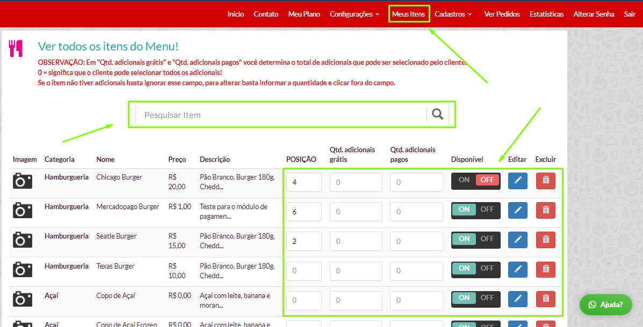Image resolution: width=643 pixels, height=327 pixels.
Task: Click camera icon beside Chicago Burger
Action: (x=23, y=181)
